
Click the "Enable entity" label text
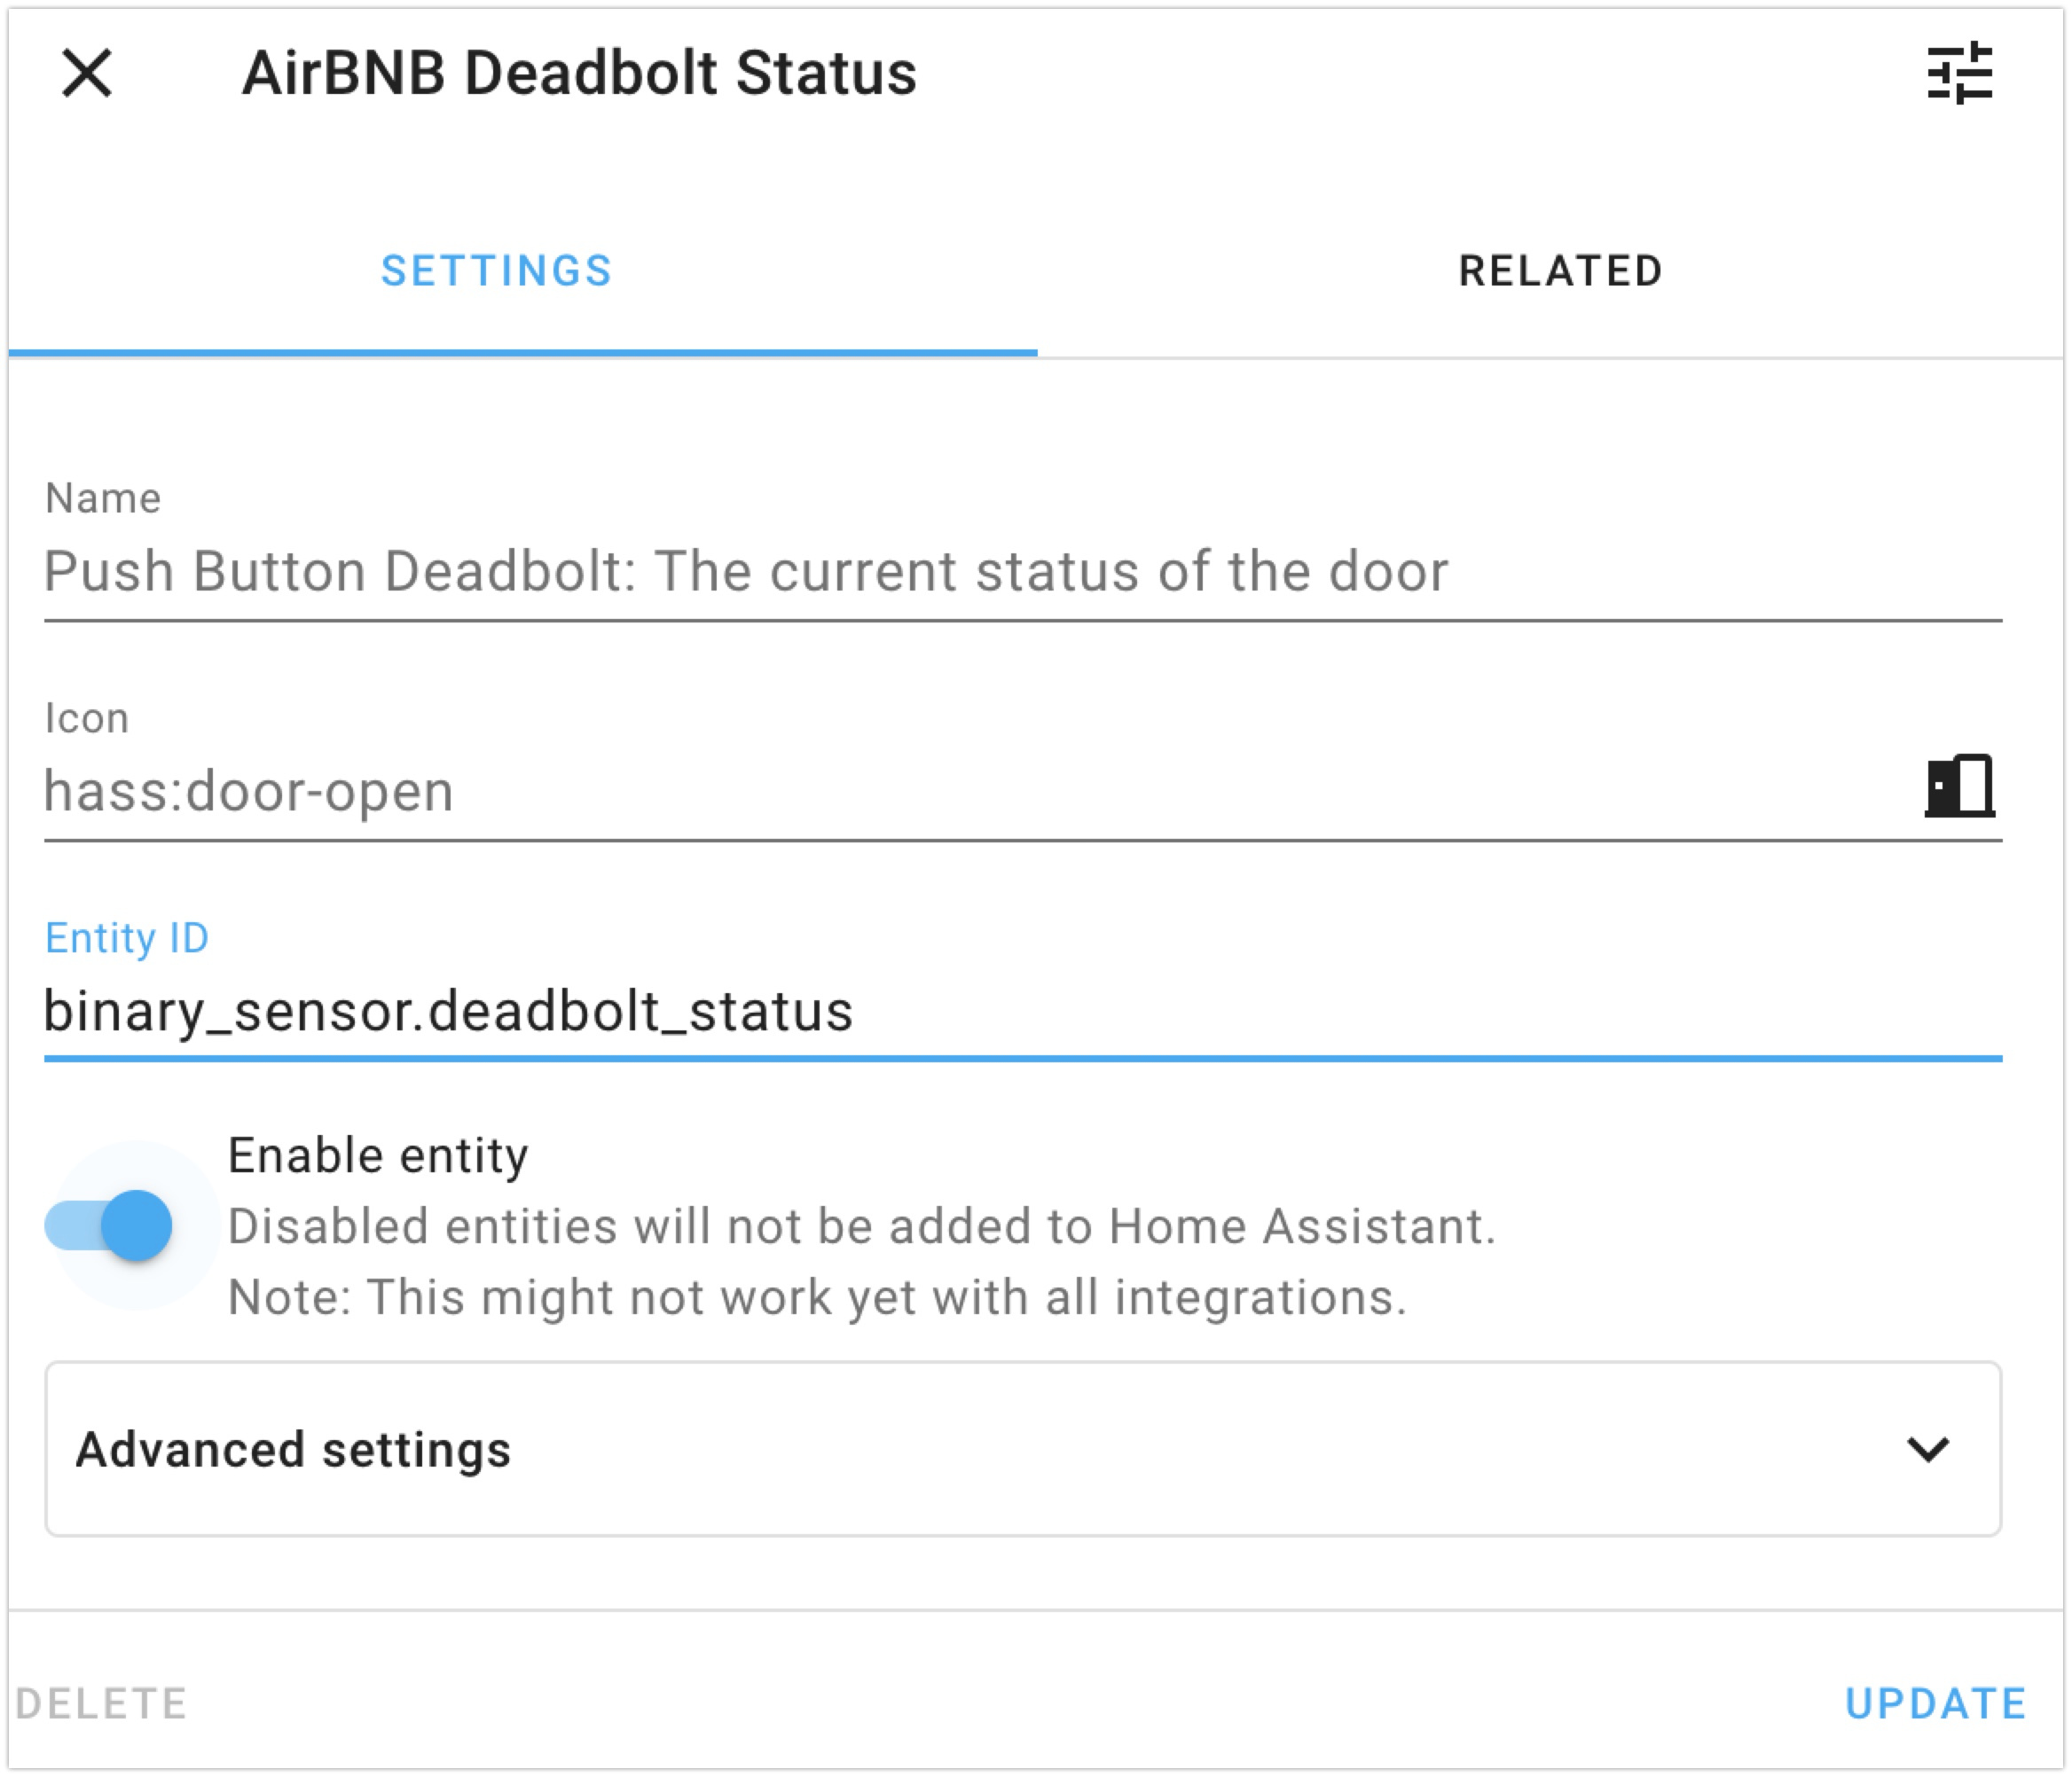coord(378,1155)
